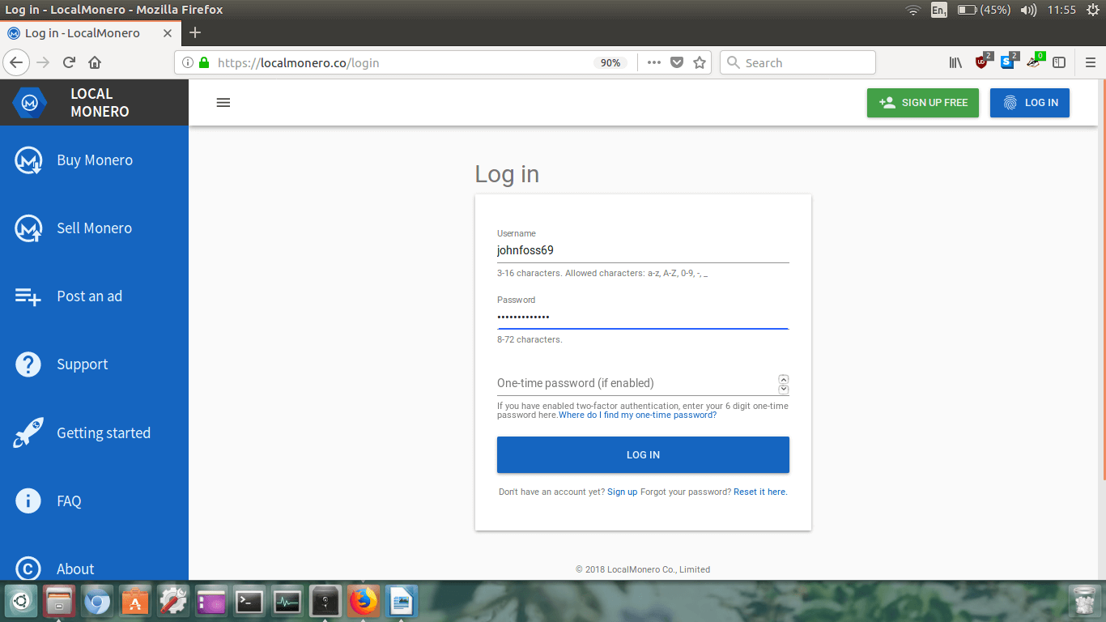The image size is (1106, 622).
Task: Click the 'Reset it here' link
Action: coord(759,492)
